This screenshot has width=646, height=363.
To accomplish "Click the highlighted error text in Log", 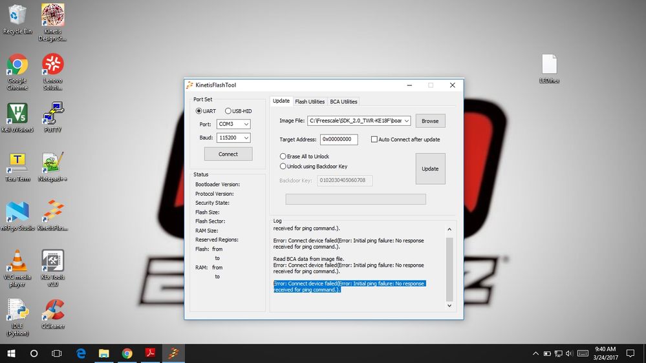I will (349, 286).
